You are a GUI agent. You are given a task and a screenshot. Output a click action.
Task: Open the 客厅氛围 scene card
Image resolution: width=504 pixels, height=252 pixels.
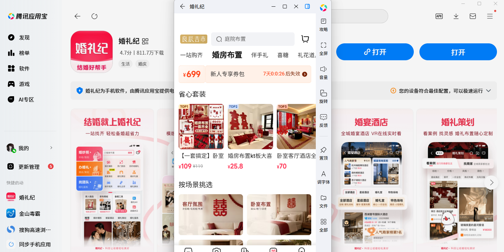pyautogui.click(x=211, y=215)
